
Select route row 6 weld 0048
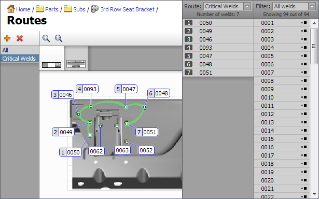pyautogui.click(x=218, y=64)
